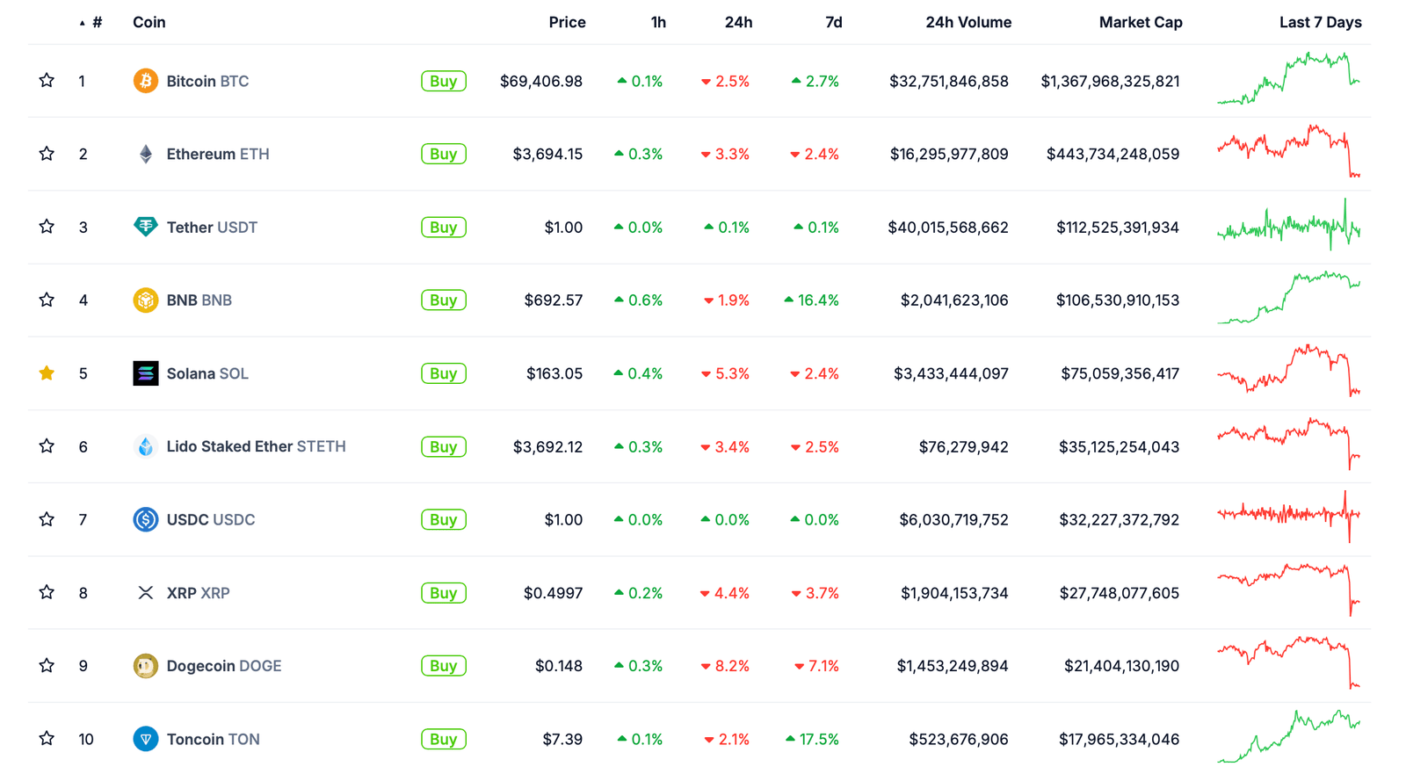This screenshot has width=1406, height=774.
Task: Sort by the 7d change column
Action: click(x=833, y=22)
